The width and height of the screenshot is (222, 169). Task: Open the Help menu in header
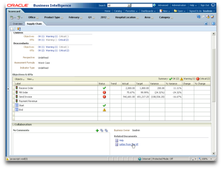pos(193,6)
